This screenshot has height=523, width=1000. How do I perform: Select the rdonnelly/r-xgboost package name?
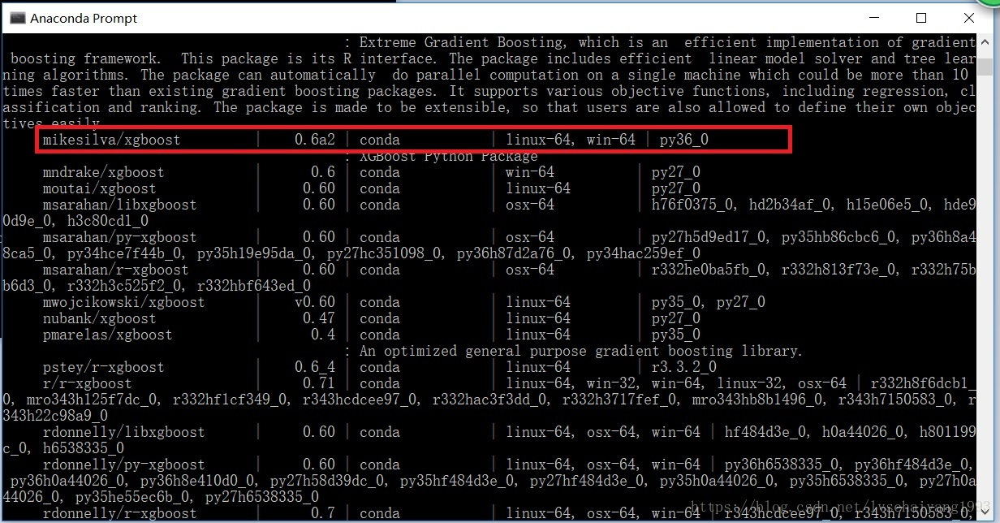click(120, 513)
